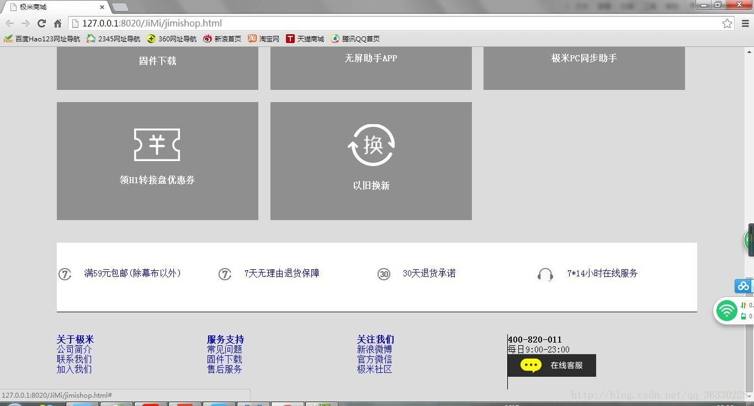Image resolution: width=754 pixels, height=406 pixels.
Task: Open 公司简介 footer link
Action: tap(74, 349)
